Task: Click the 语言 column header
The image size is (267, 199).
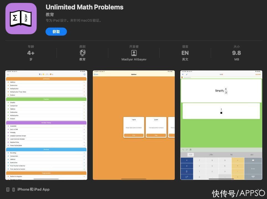Action: click(185, 47)
